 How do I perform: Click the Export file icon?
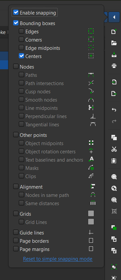114,94
